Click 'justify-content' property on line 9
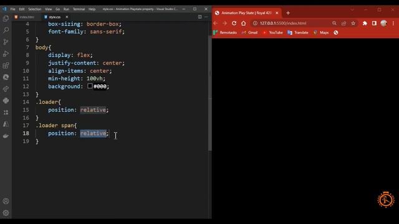 [72, 63]
